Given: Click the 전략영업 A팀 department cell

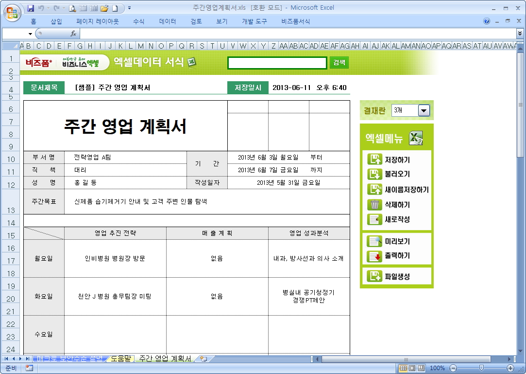Looking at the screenshot, I should coord(125,157).
